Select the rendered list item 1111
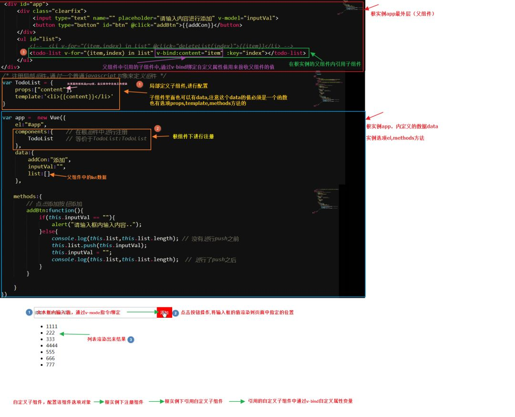 click(x=51, y=326)
